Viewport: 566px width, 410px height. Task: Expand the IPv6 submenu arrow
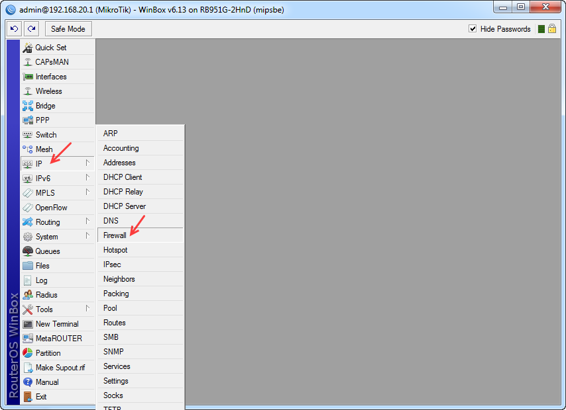(87, 178)
